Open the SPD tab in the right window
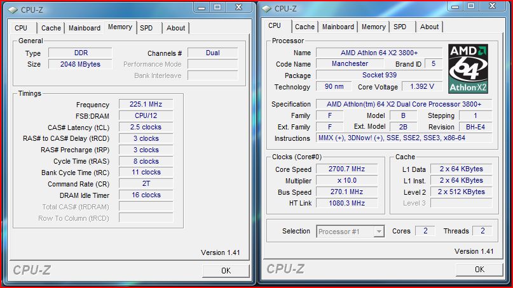This screenshot has width=513, height=288. point(400,27)
